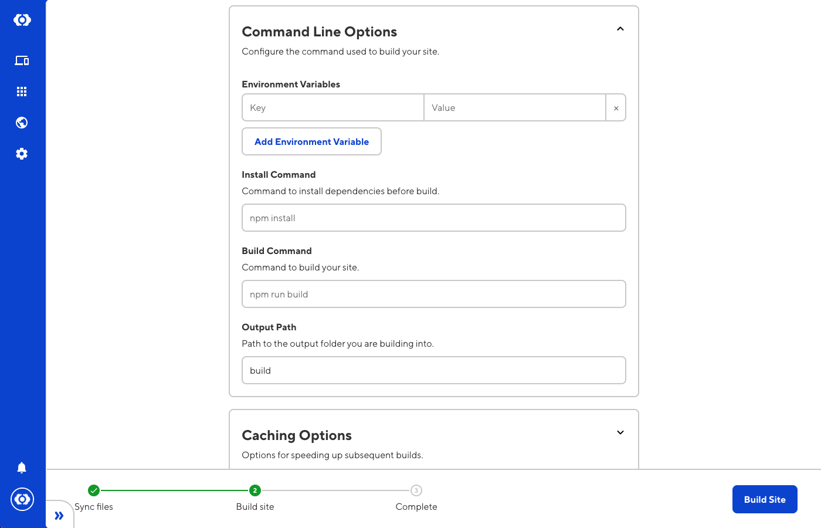Select the Complete step 3 marker

coord(416,490)
